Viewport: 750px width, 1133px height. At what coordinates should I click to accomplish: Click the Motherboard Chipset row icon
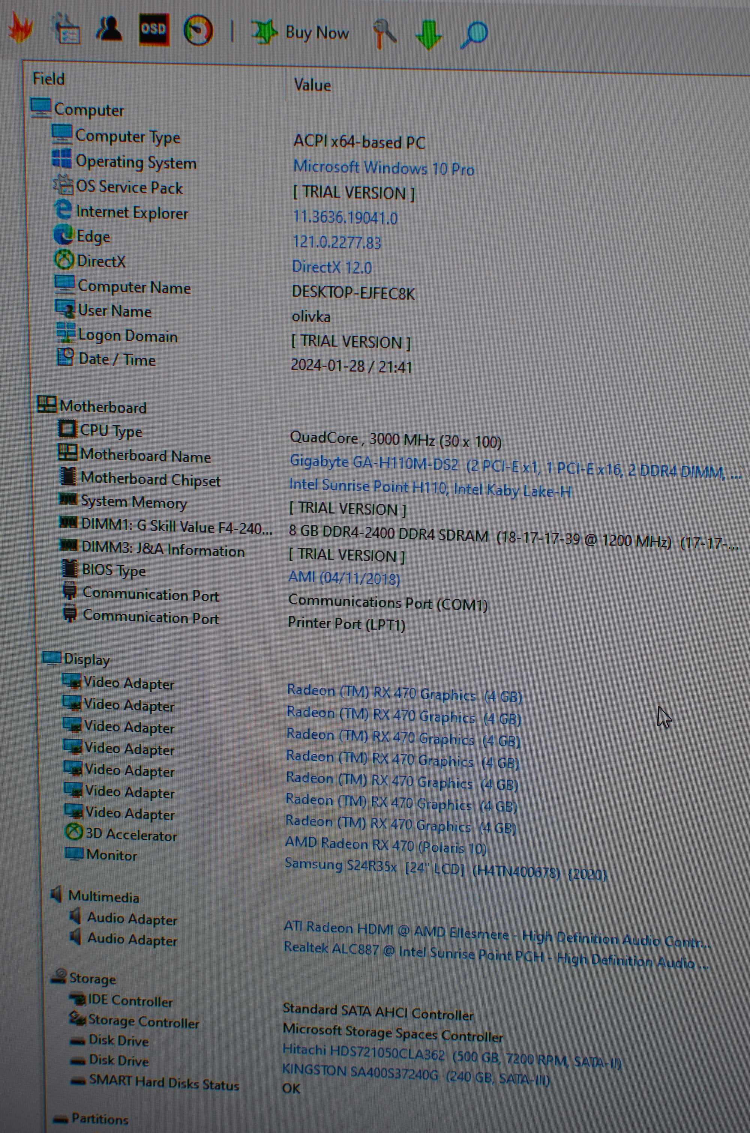(x=68, y=476)
